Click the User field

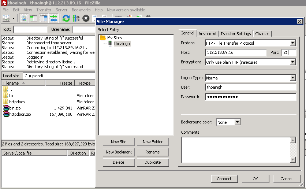coord(251,87)
